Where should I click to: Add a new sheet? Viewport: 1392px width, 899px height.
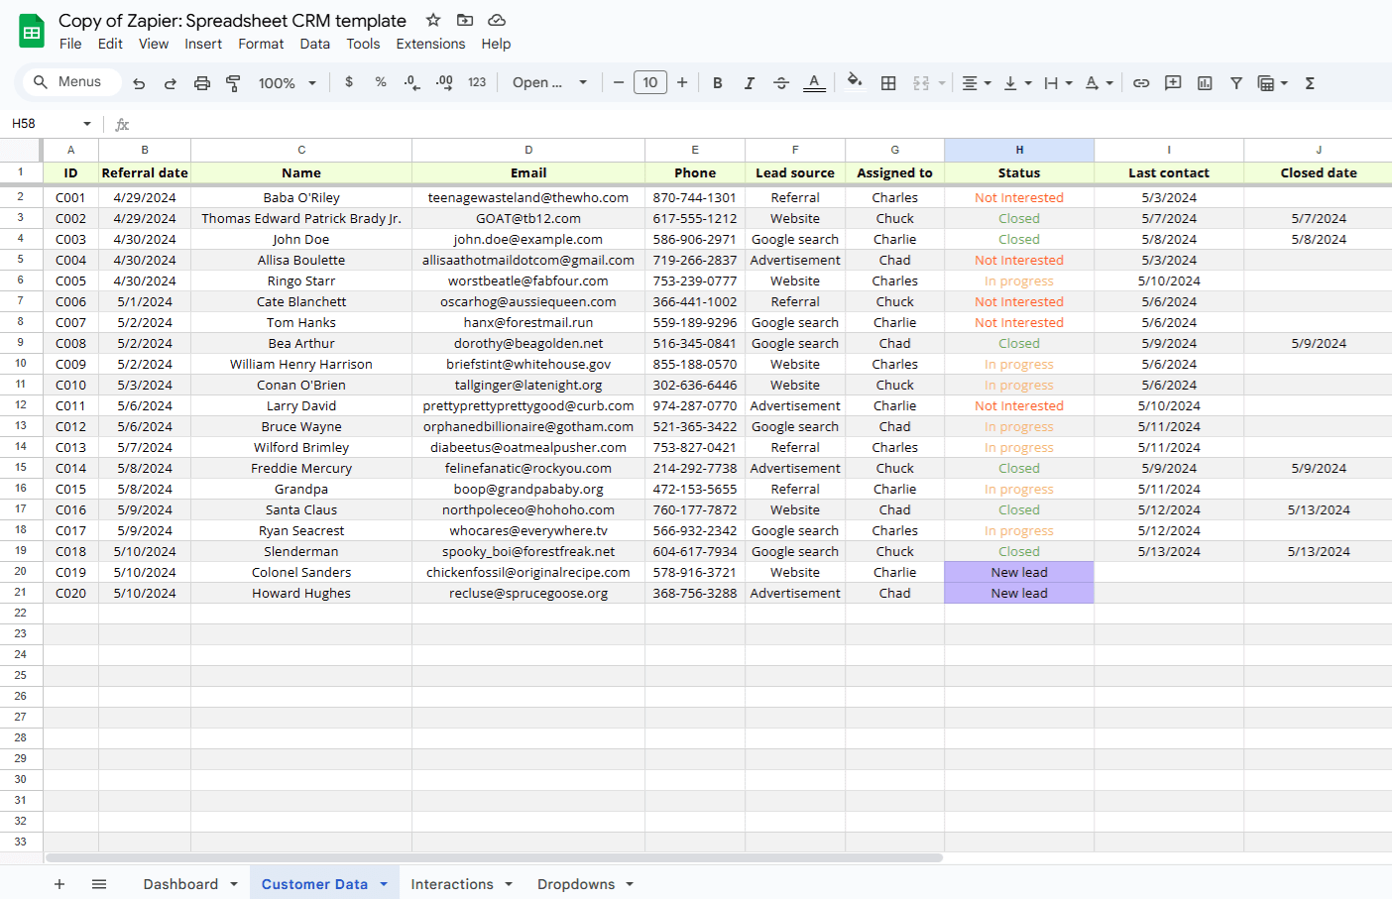(59, 883)
